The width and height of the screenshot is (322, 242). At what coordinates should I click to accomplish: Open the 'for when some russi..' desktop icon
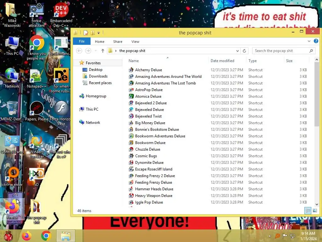click(61, 80)
